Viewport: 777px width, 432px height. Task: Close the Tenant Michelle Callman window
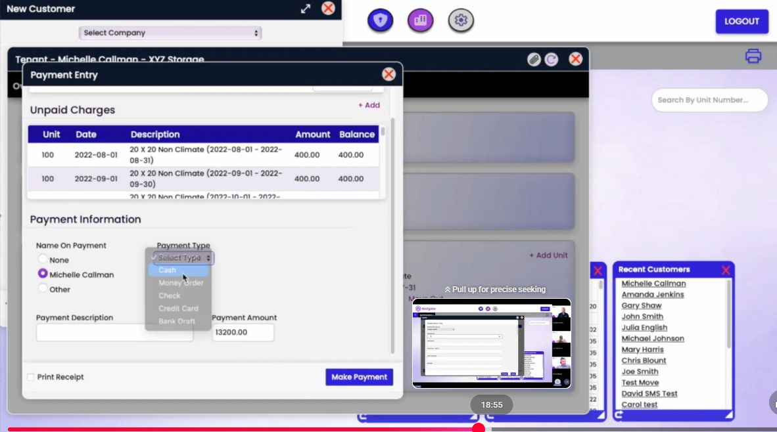click(575, 59)
